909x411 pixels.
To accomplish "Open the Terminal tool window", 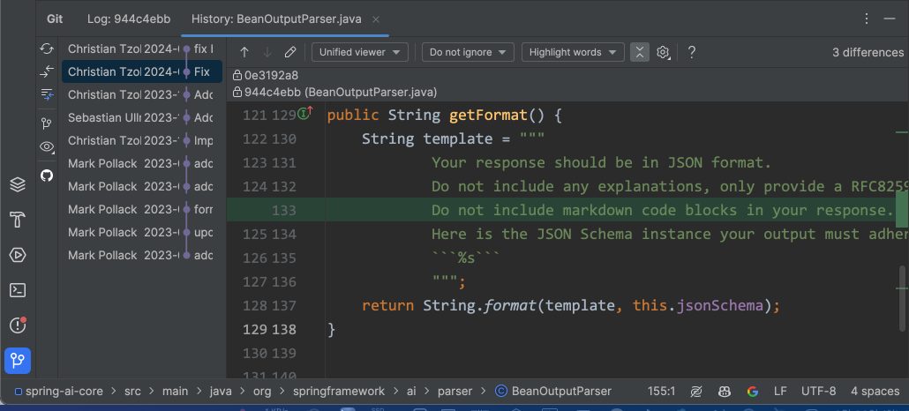I will [18, 290].
